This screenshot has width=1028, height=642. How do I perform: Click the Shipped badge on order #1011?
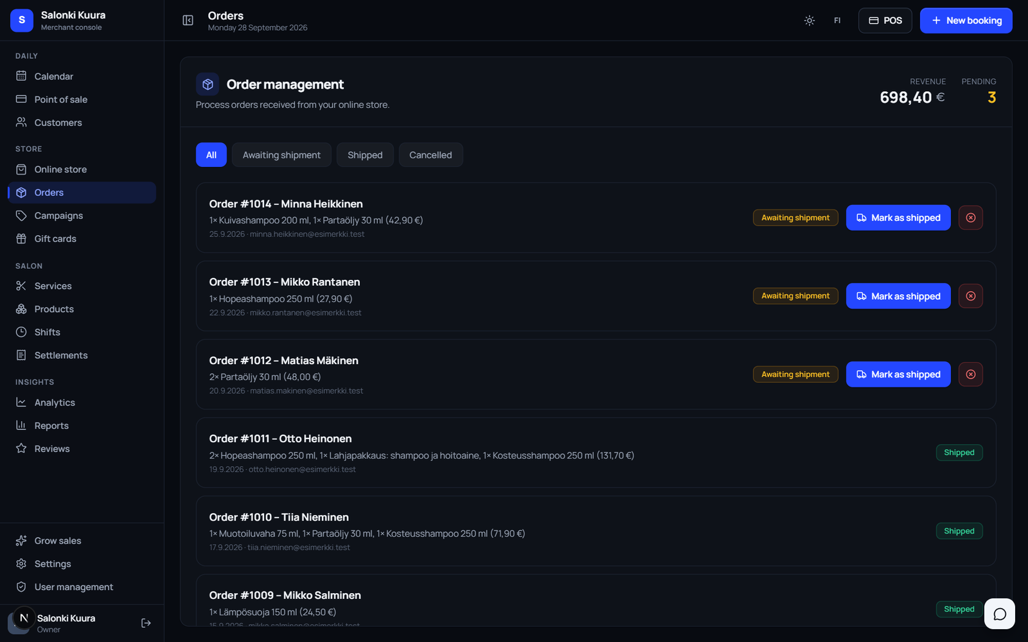coord(959,453)
